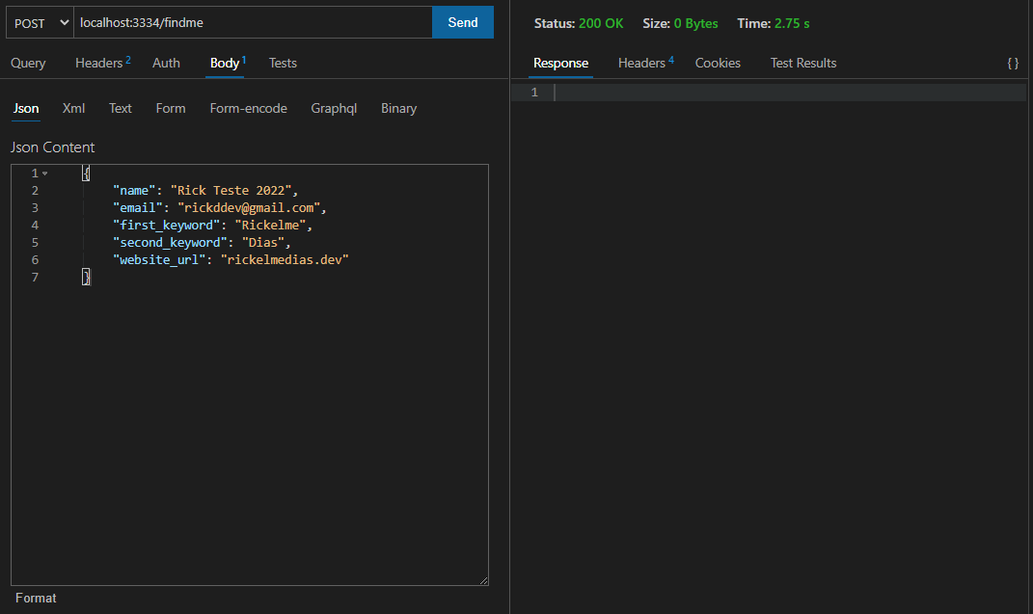Image resolution: width=1033 pixels, height=614 pixels.
Task: Click the curly braces response format icon
Action: tap(1013, 64)
